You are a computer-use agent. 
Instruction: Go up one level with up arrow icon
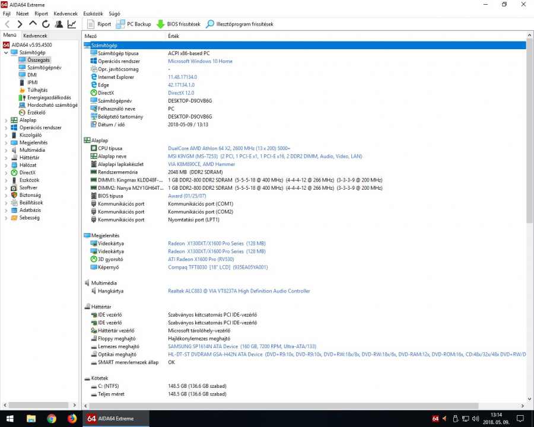33,24
